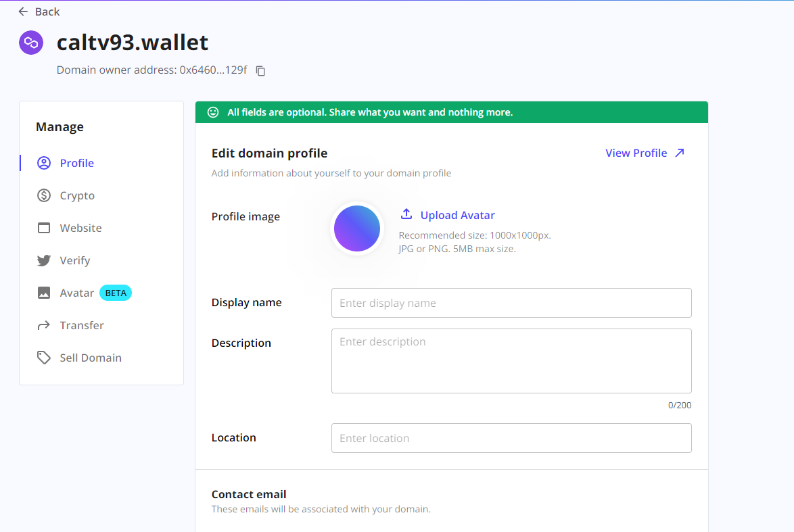This screenshot has width=794, height=532.
Task: Click the Website window icon
Action: point(44,228)
